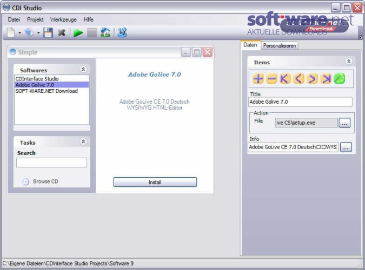Switch to the Daten tab

(x=250, y=45)
